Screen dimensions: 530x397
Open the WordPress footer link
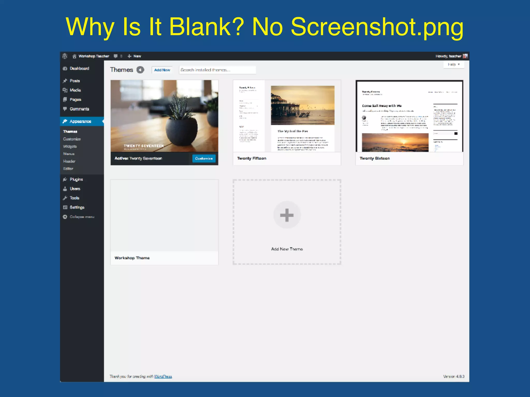(x=163, y=376)
